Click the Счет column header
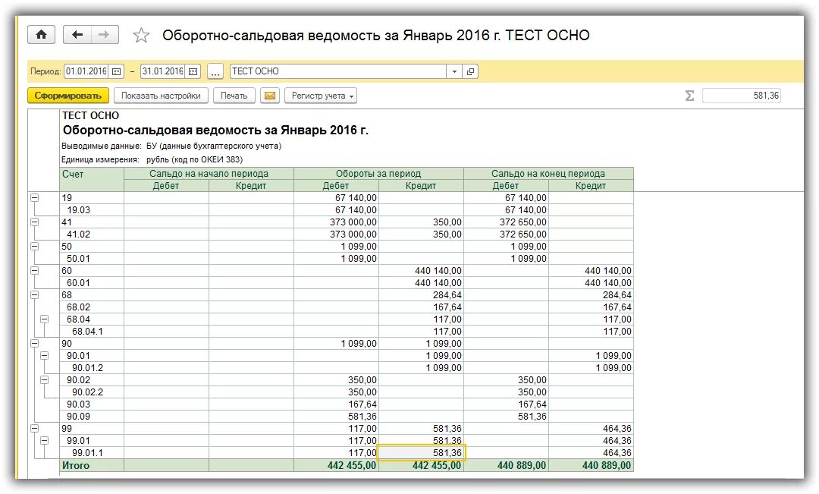Viewport: 819px width, 494px height. [x=92, y=179]
